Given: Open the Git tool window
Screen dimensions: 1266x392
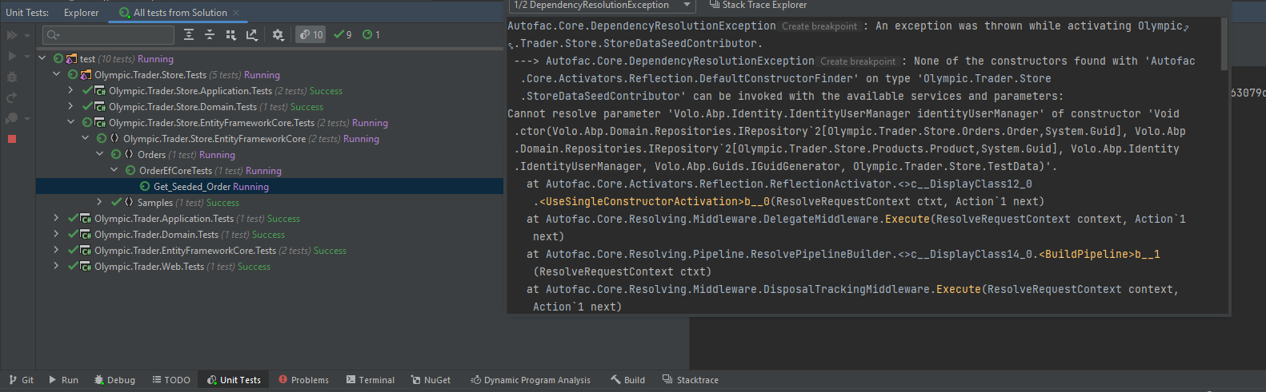Looking at the screenshot, I should (x=22, y=380).
